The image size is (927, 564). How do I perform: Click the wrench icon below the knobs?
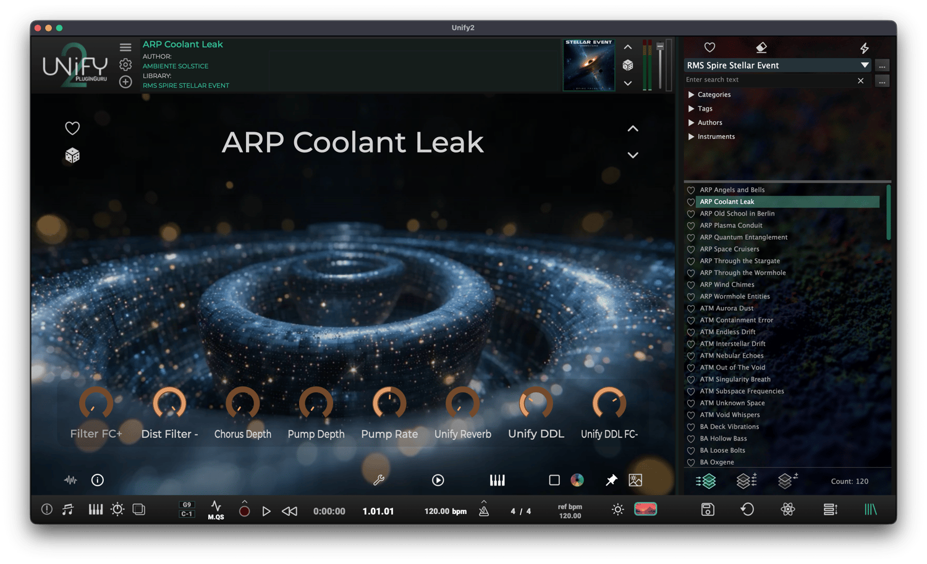point(379,480)
